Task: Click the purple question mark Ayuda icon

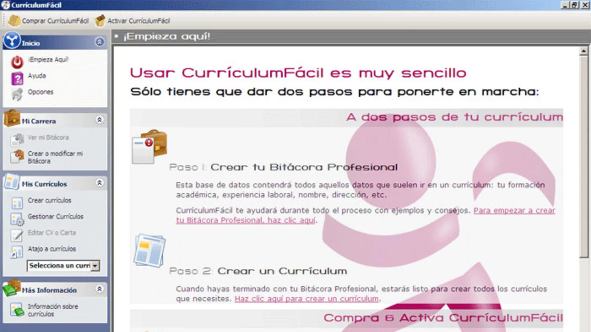Action: 17,78
